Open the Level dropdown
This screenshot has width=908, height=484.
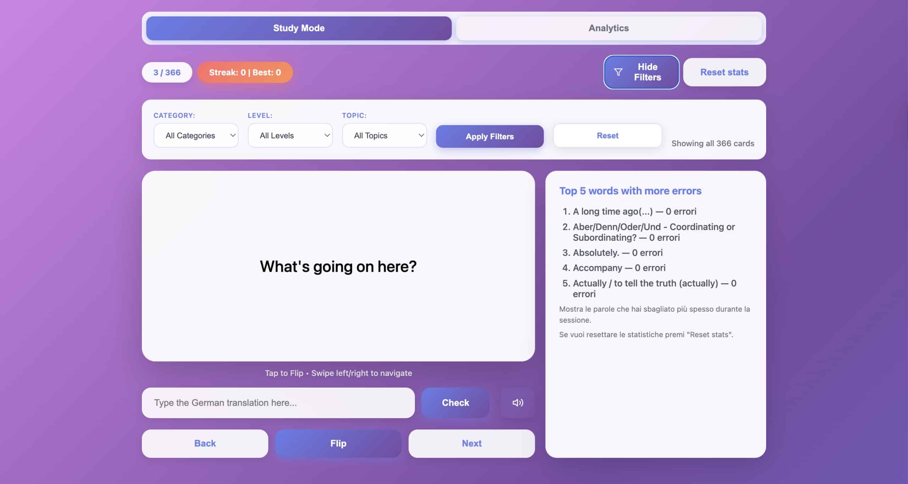[x=290, y=135]
